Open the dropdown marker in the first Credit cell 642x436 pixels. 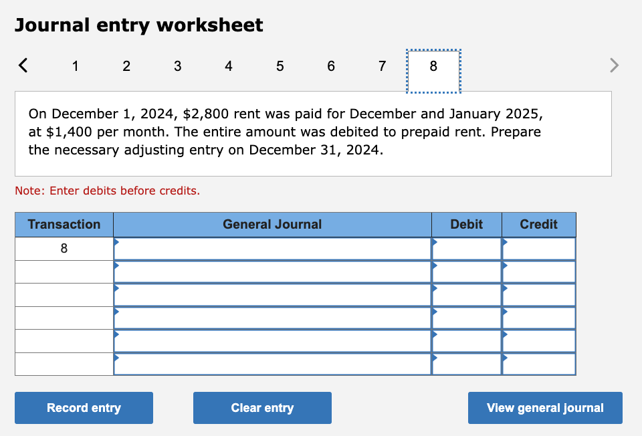[x=505, y=242]
